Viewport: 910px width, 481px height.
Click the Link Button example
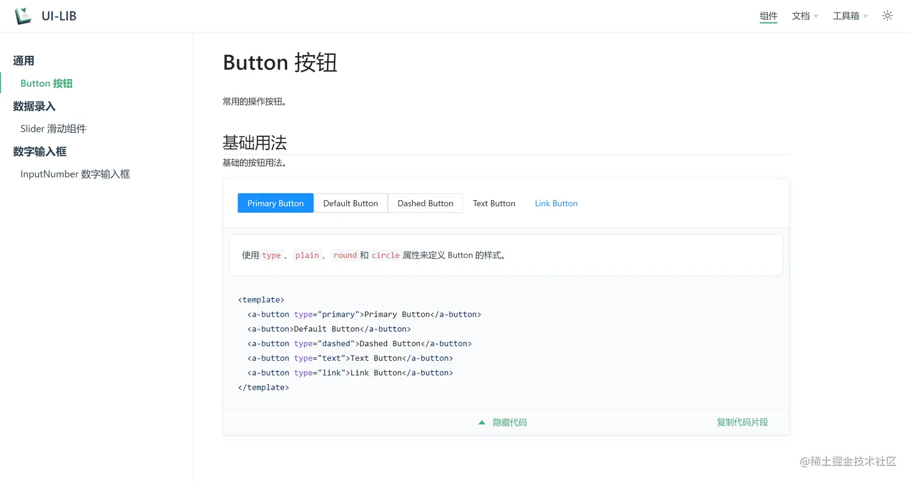(556, 203)
